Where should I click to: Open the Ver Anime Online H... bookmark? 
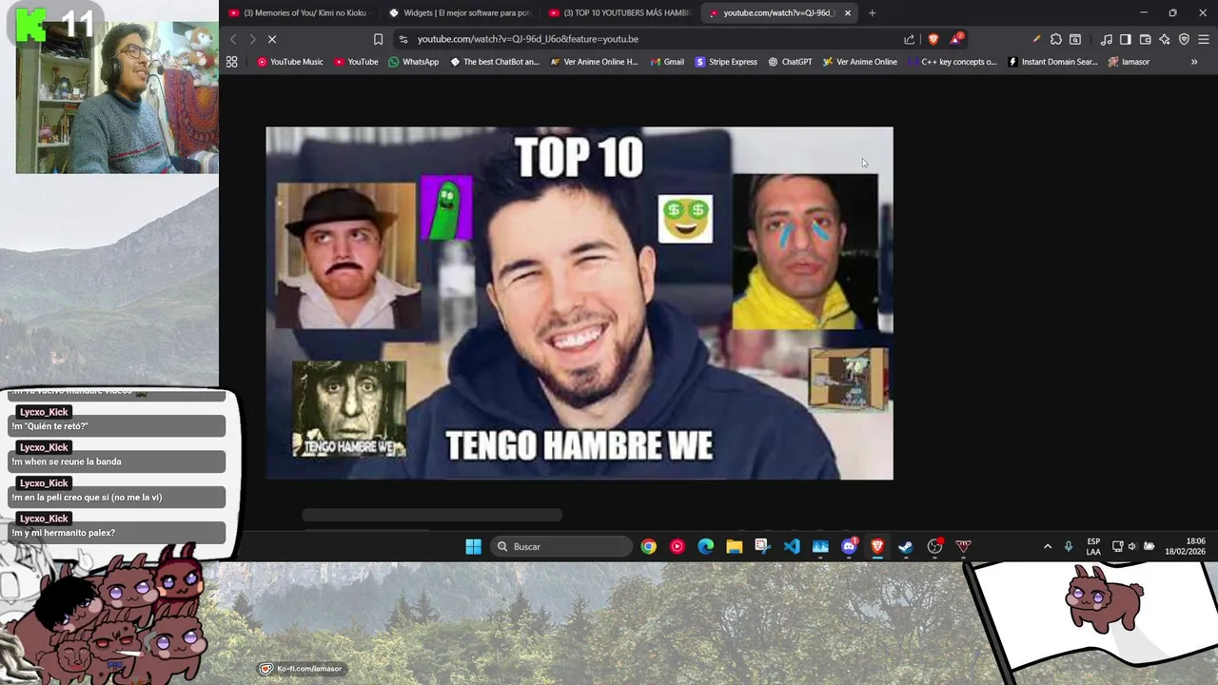pos(595,62)
